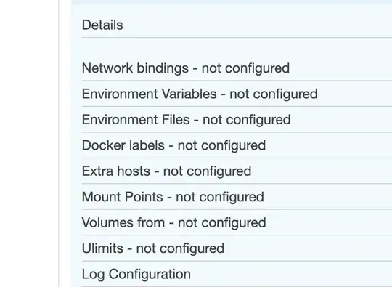Click 'not configured' text after Volumes from

coord(221,222)
